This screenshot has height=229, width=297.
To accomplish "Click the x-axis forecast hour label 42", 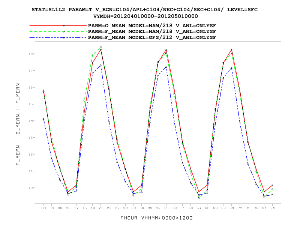I will (158, 208).
